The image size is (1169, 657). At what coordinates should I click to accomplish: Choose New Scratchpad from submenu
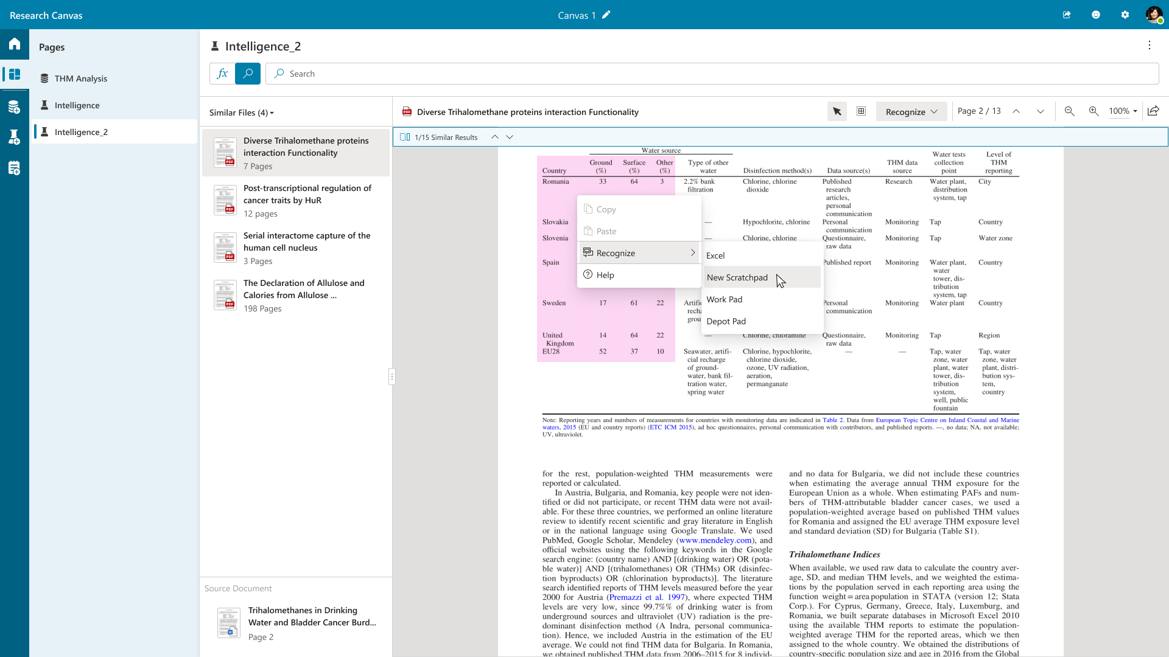(x=737, y=277)
